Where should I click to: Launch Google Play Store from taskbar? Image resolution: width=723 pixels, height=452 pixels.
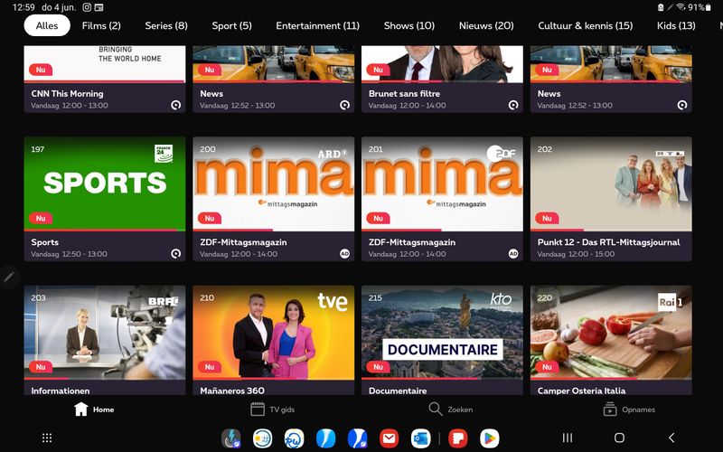coord(489,438)
